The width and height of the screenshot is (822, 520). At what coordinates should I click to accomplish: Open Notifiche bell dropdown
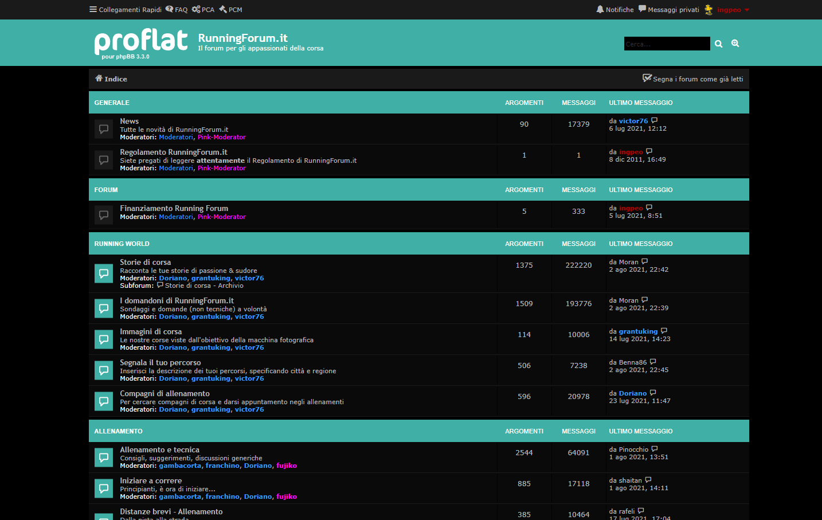click(x=615, y=10)
